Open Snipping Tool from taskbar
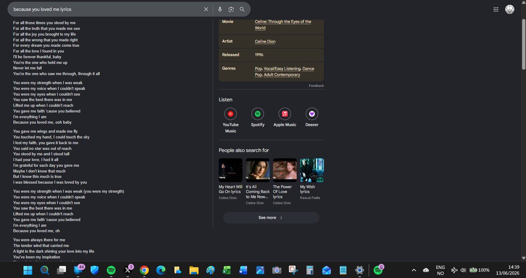Screen dimensions: 526x278 [293, 270]
